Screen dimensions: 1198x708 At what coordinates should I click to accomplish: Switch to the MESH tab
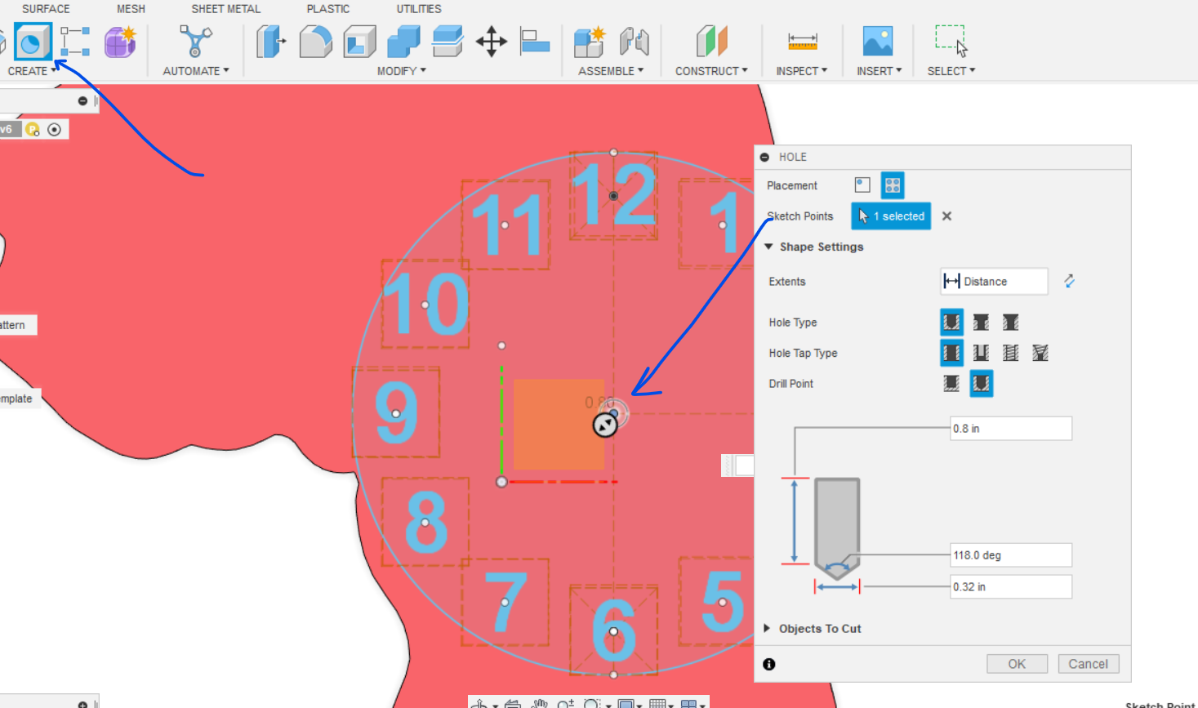point(131,9)
